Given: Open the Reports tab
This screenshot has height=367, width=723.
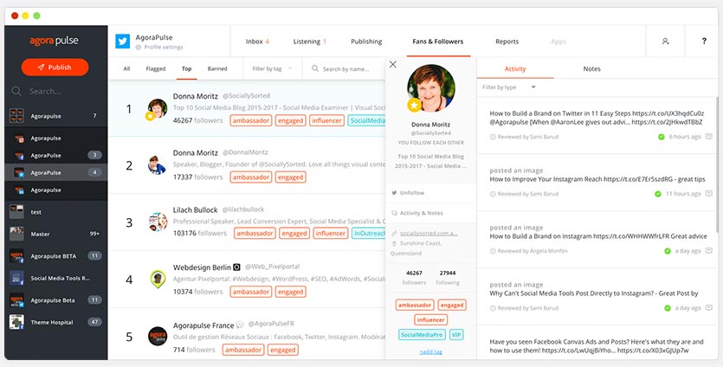Looking at the screenshot, I should [x=507, y=42].
